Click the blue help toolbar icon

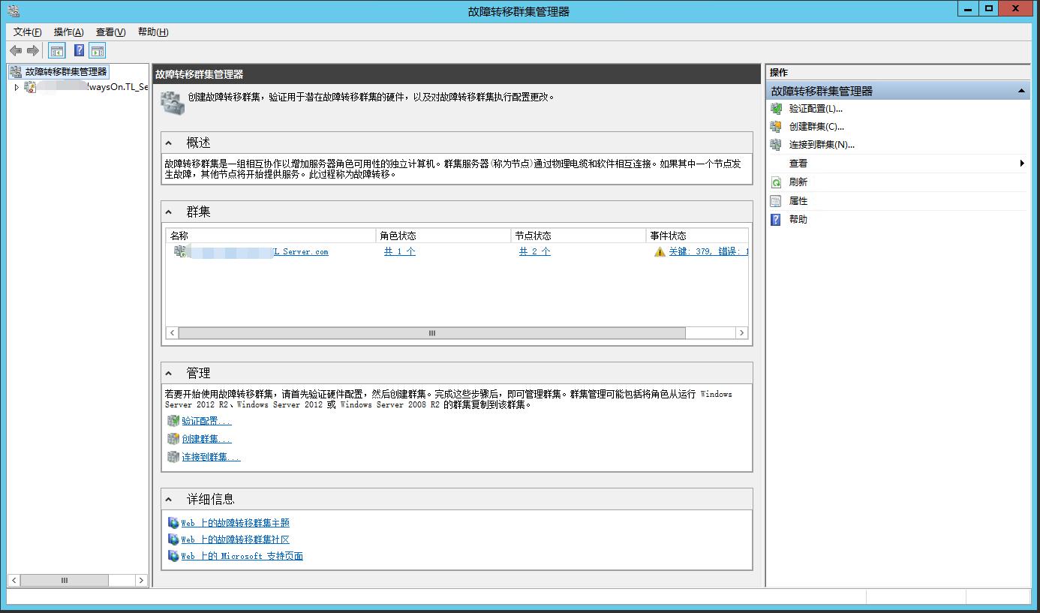point(79,50)
